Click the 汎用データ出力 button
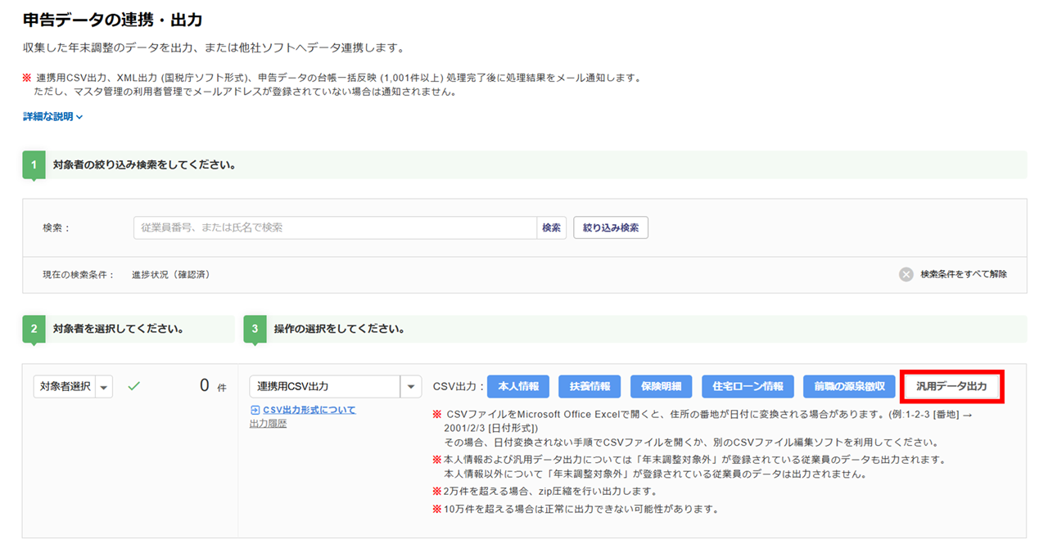Image resolution: width=1048 pixels, height=544 pixels. point(951,386)
